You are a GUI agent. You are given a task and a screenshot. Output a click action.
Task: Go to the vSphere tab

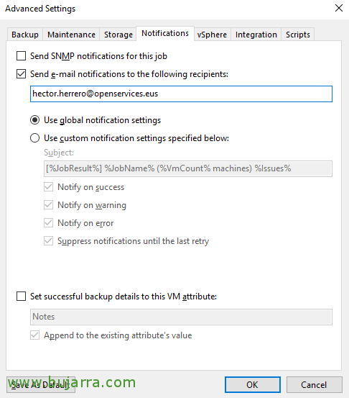(x=213, y=35)
